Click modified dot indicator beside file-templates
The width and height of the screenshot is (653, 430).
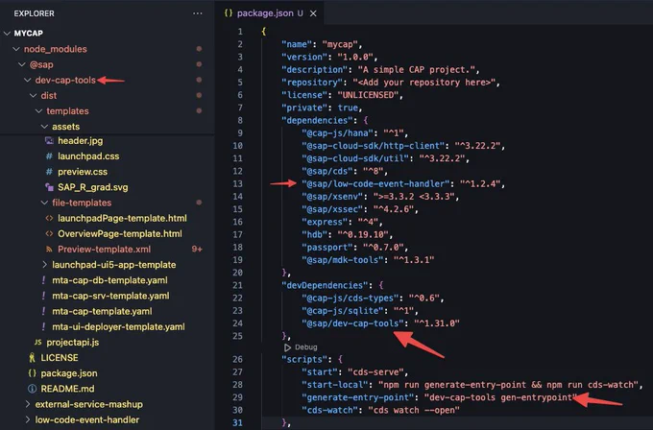click(199, 203)
